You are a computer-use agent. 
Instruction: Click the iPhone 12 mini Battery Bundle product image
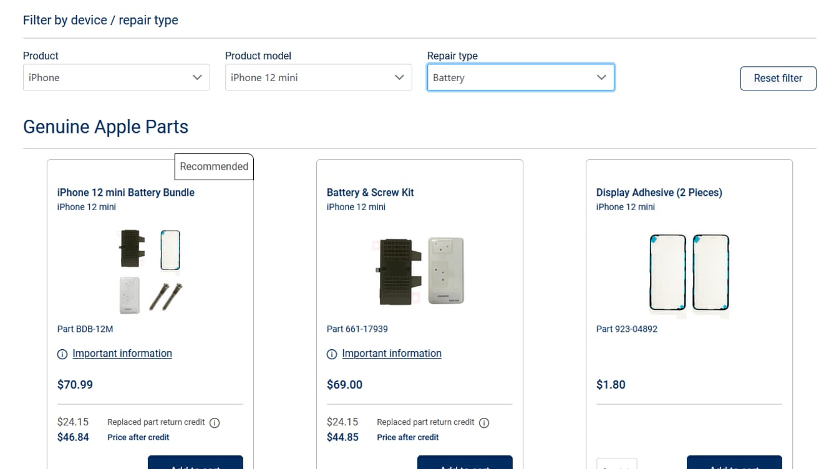click(x=150, y=271)
